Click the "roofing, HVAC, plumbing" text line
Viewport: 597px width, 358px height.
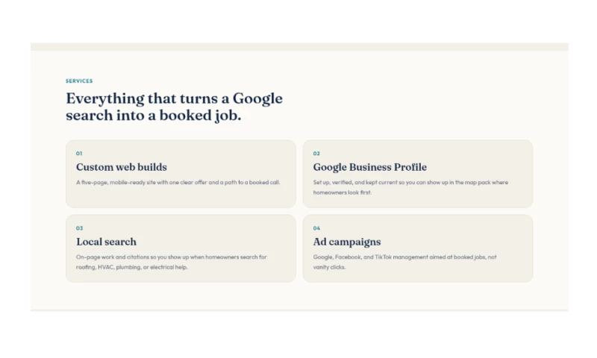pyautogui.click(x=132, y=267)
